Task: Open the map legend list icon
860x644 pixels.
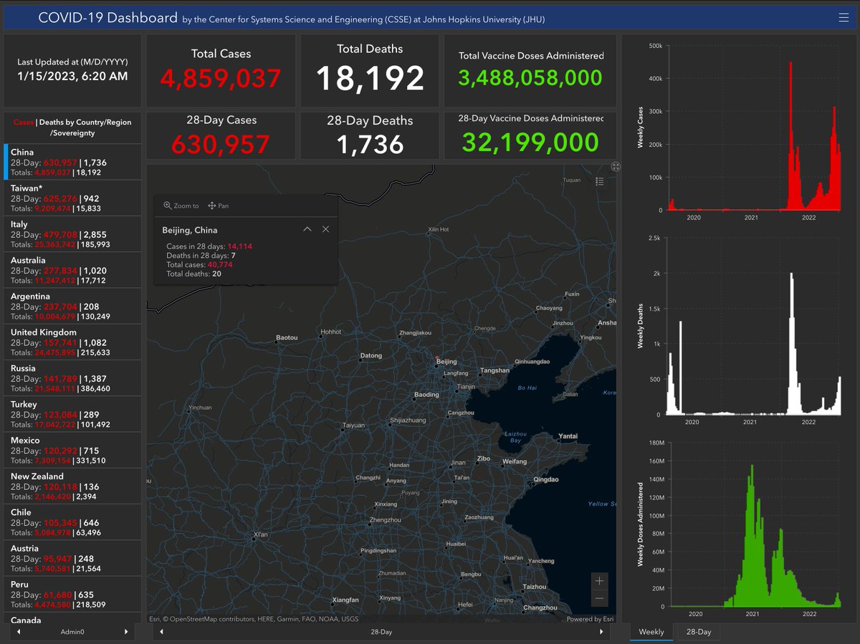Action: point(600,182)
